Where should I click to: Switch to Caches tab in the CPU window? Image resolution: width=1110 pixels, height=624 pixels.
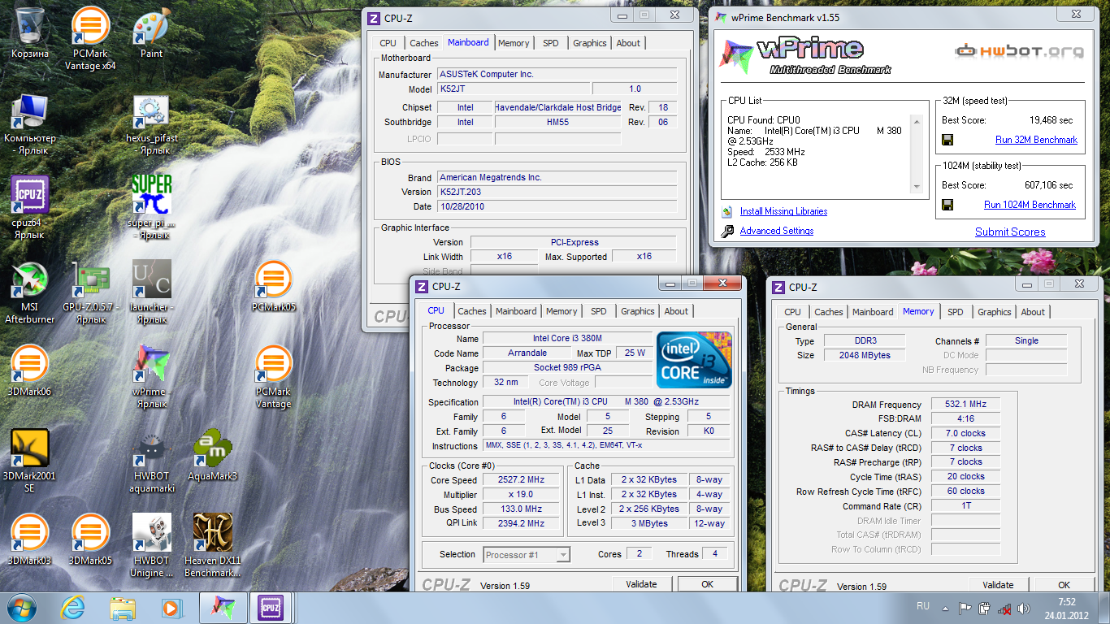pyautogui.click(x=472, y=311)
